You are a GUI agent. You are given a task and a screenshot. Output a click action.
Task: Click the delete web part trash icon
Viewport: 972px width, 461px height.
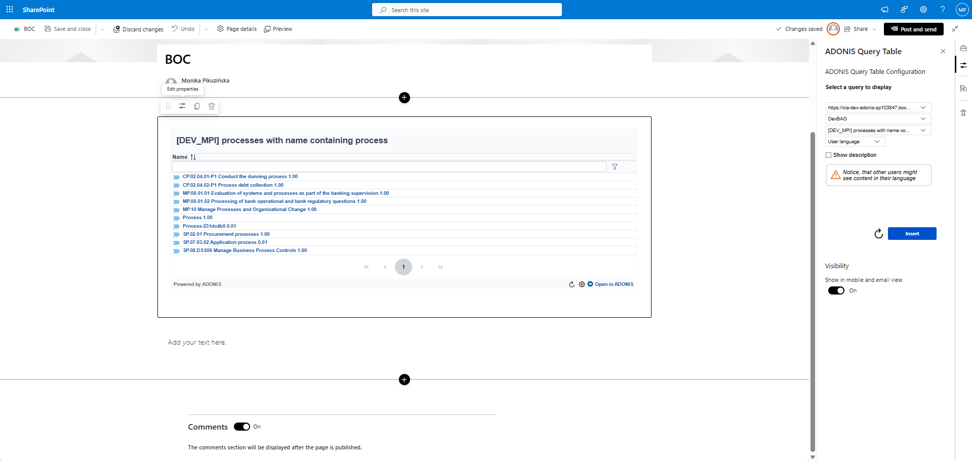212,106
